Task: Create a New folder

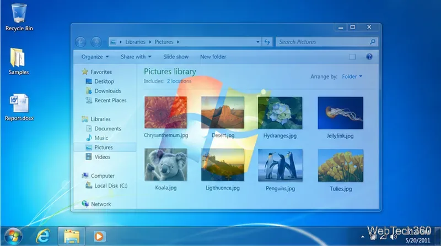Action: pyautogui.click(x=213, y=57)
